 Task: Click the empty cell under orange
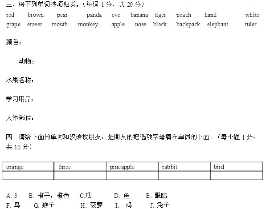[28, 175]
